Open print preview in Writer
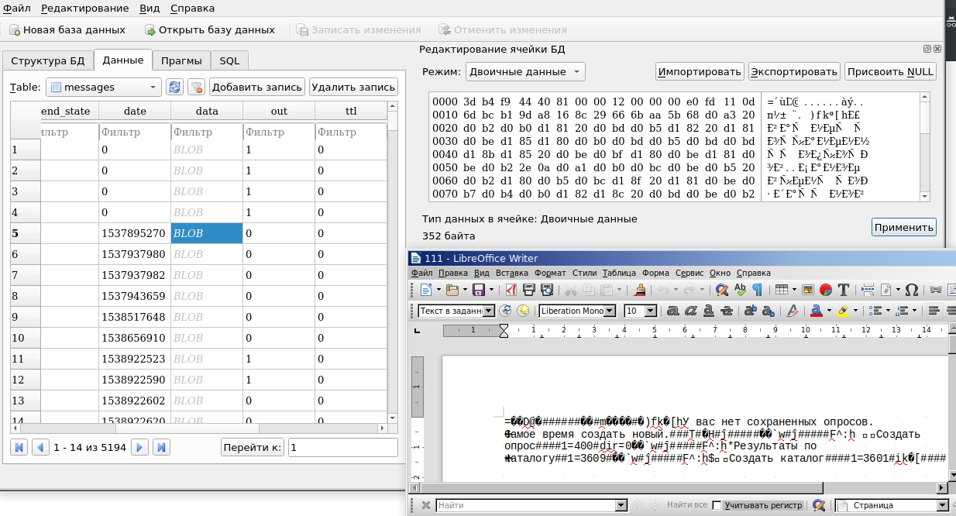The width and height of the screenshot is (956, 516). pos(548,289)
